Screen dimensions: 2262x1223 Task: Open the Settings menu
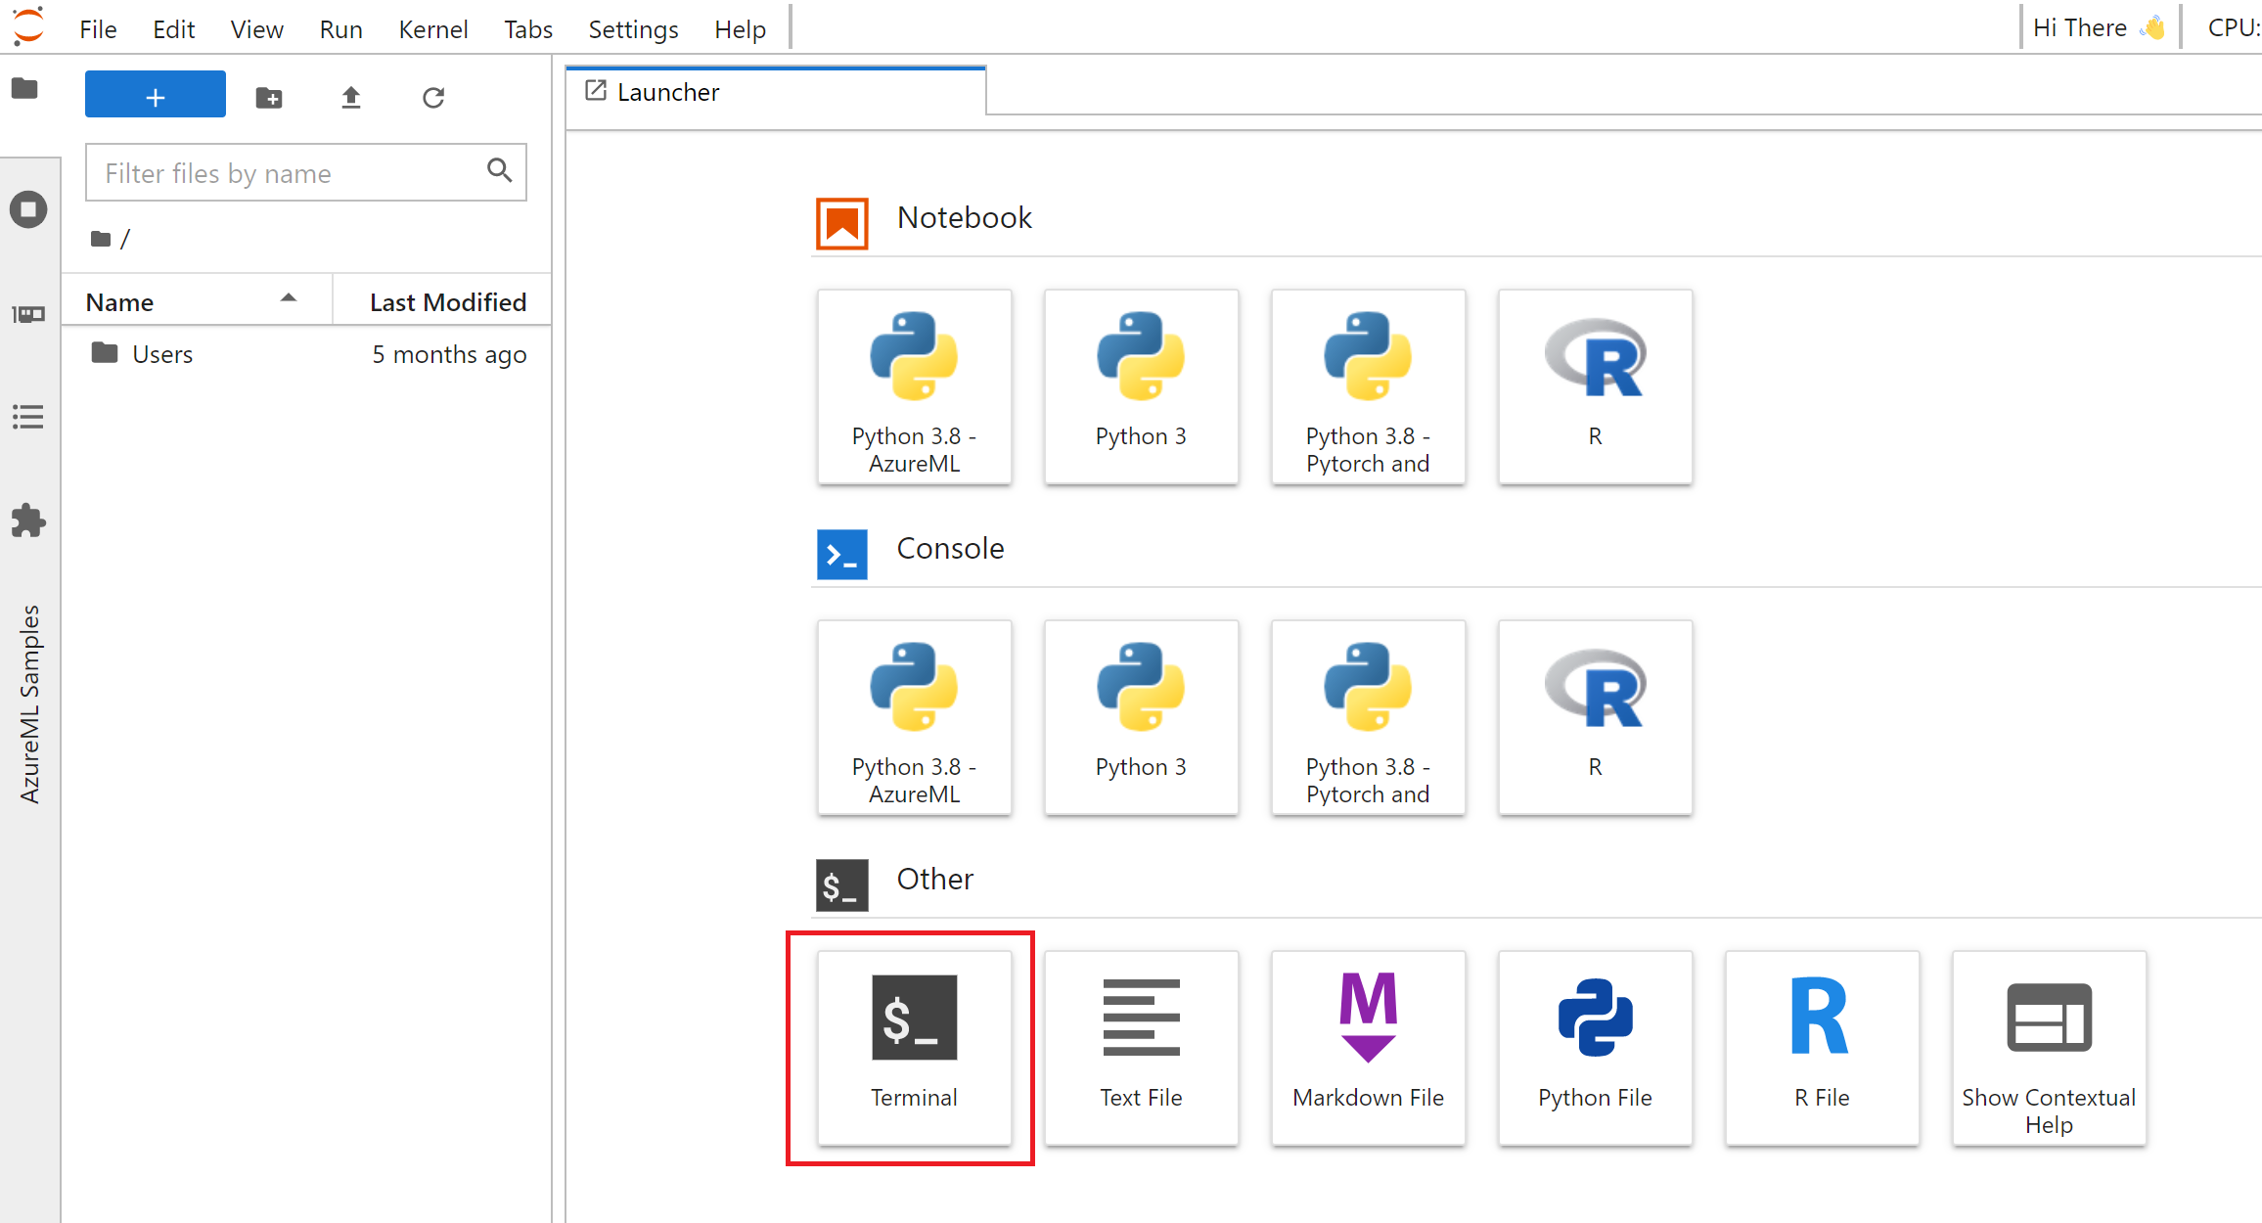[633, 29]
